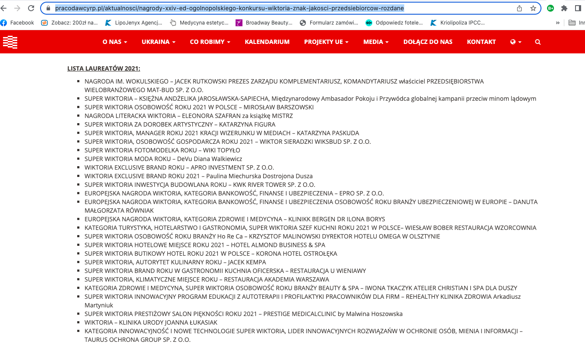Open the 'Zobacz: 200zł na...' bookmark
This screenshot has width=585, height=344.
point(70,22)
